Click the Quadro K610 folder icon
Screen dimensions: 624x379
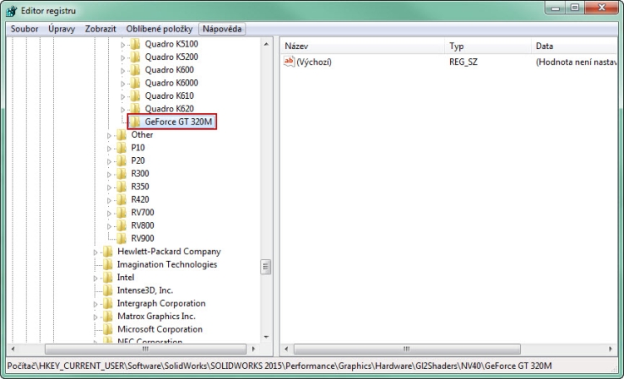[136, 96]
